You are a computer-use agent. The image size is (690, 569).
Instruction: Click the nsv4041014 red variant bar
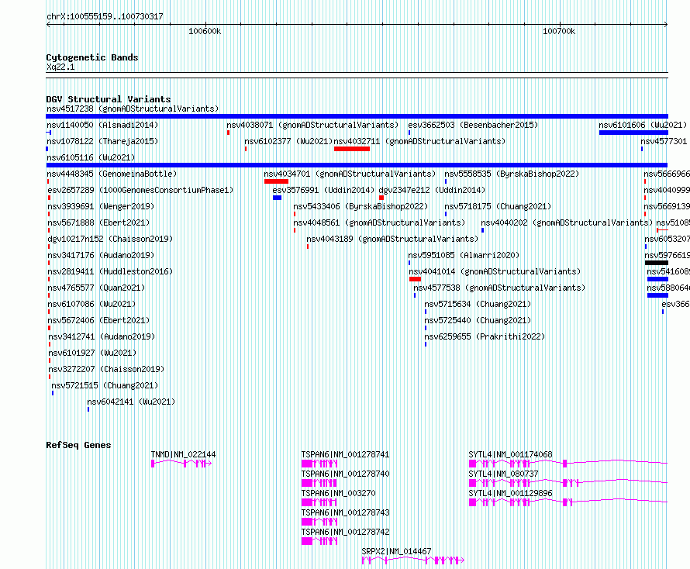[x=415, y=279]
